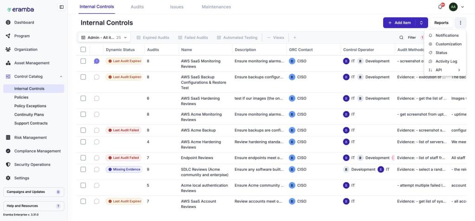This screenshot has width=475, height=221.
Task: Open comments bubble for AWS Acme Backup row
Action: (96, 130)
